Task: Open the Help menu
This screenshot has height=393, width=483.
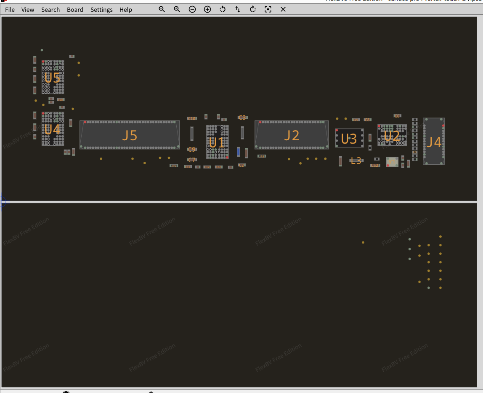Action: [126, 10]
